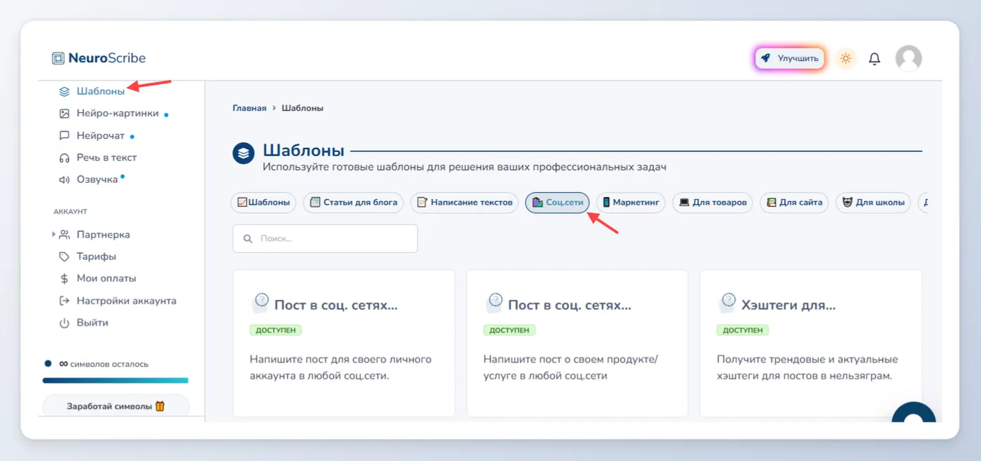Viewport: 981px width, 461px height.
Task: Select the Статьи для блога tab
Action: 354,202
